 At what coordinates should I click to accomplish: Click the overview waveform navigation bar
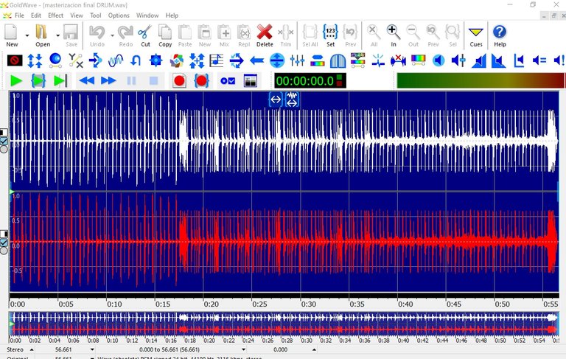(284, 324)
